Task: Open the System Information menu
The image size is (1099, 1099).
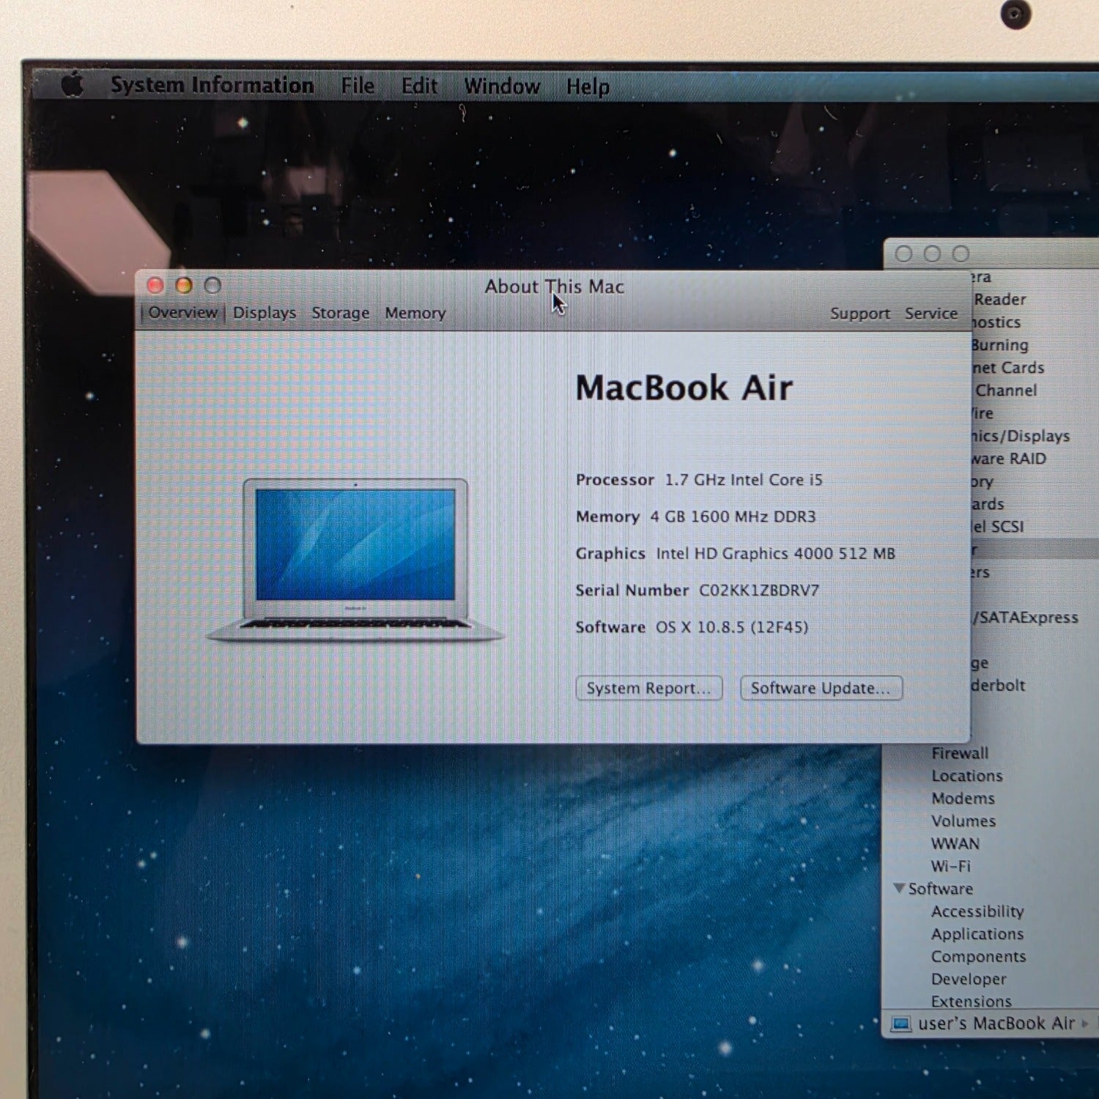Action: point(212,85)
